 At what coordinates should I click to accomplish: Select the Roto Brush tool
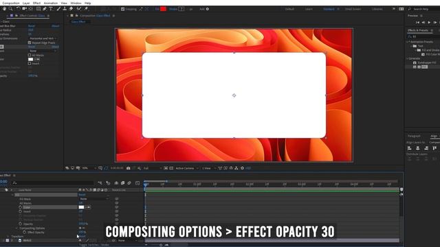(79, 9)
